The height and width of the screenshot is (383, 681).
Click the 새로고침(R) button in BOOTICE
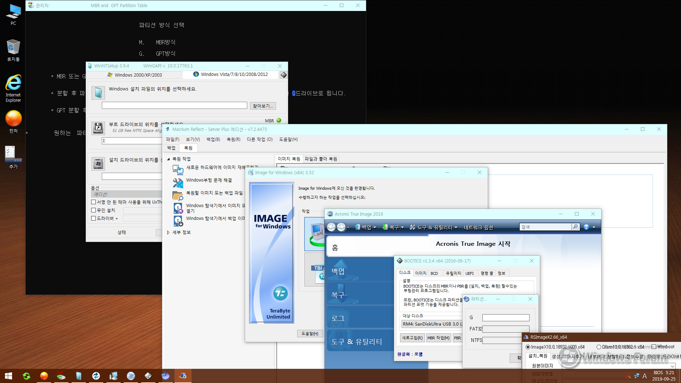click(x=412, y=338)
